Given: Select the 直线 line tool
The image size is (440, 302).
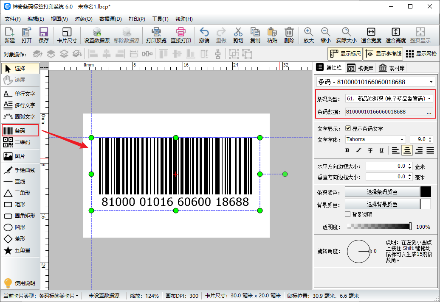Looking at the screenshot, I should tap(20, 181).
